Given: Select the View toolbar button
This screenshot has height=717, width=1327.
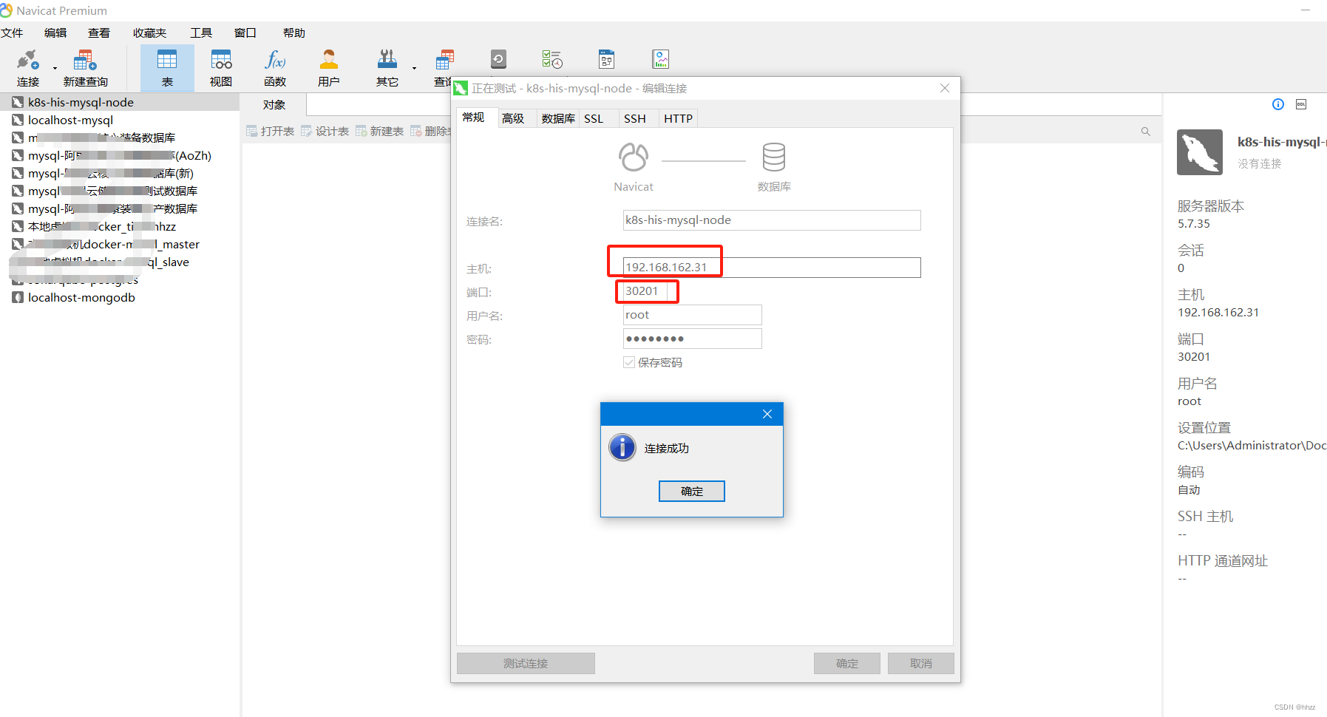Looking at the screenshot, I should [221, 68].
